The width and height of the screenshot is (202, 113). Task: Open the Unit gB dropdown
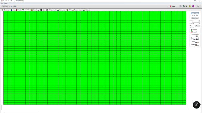pyautogui.click(x=198, y=26)
